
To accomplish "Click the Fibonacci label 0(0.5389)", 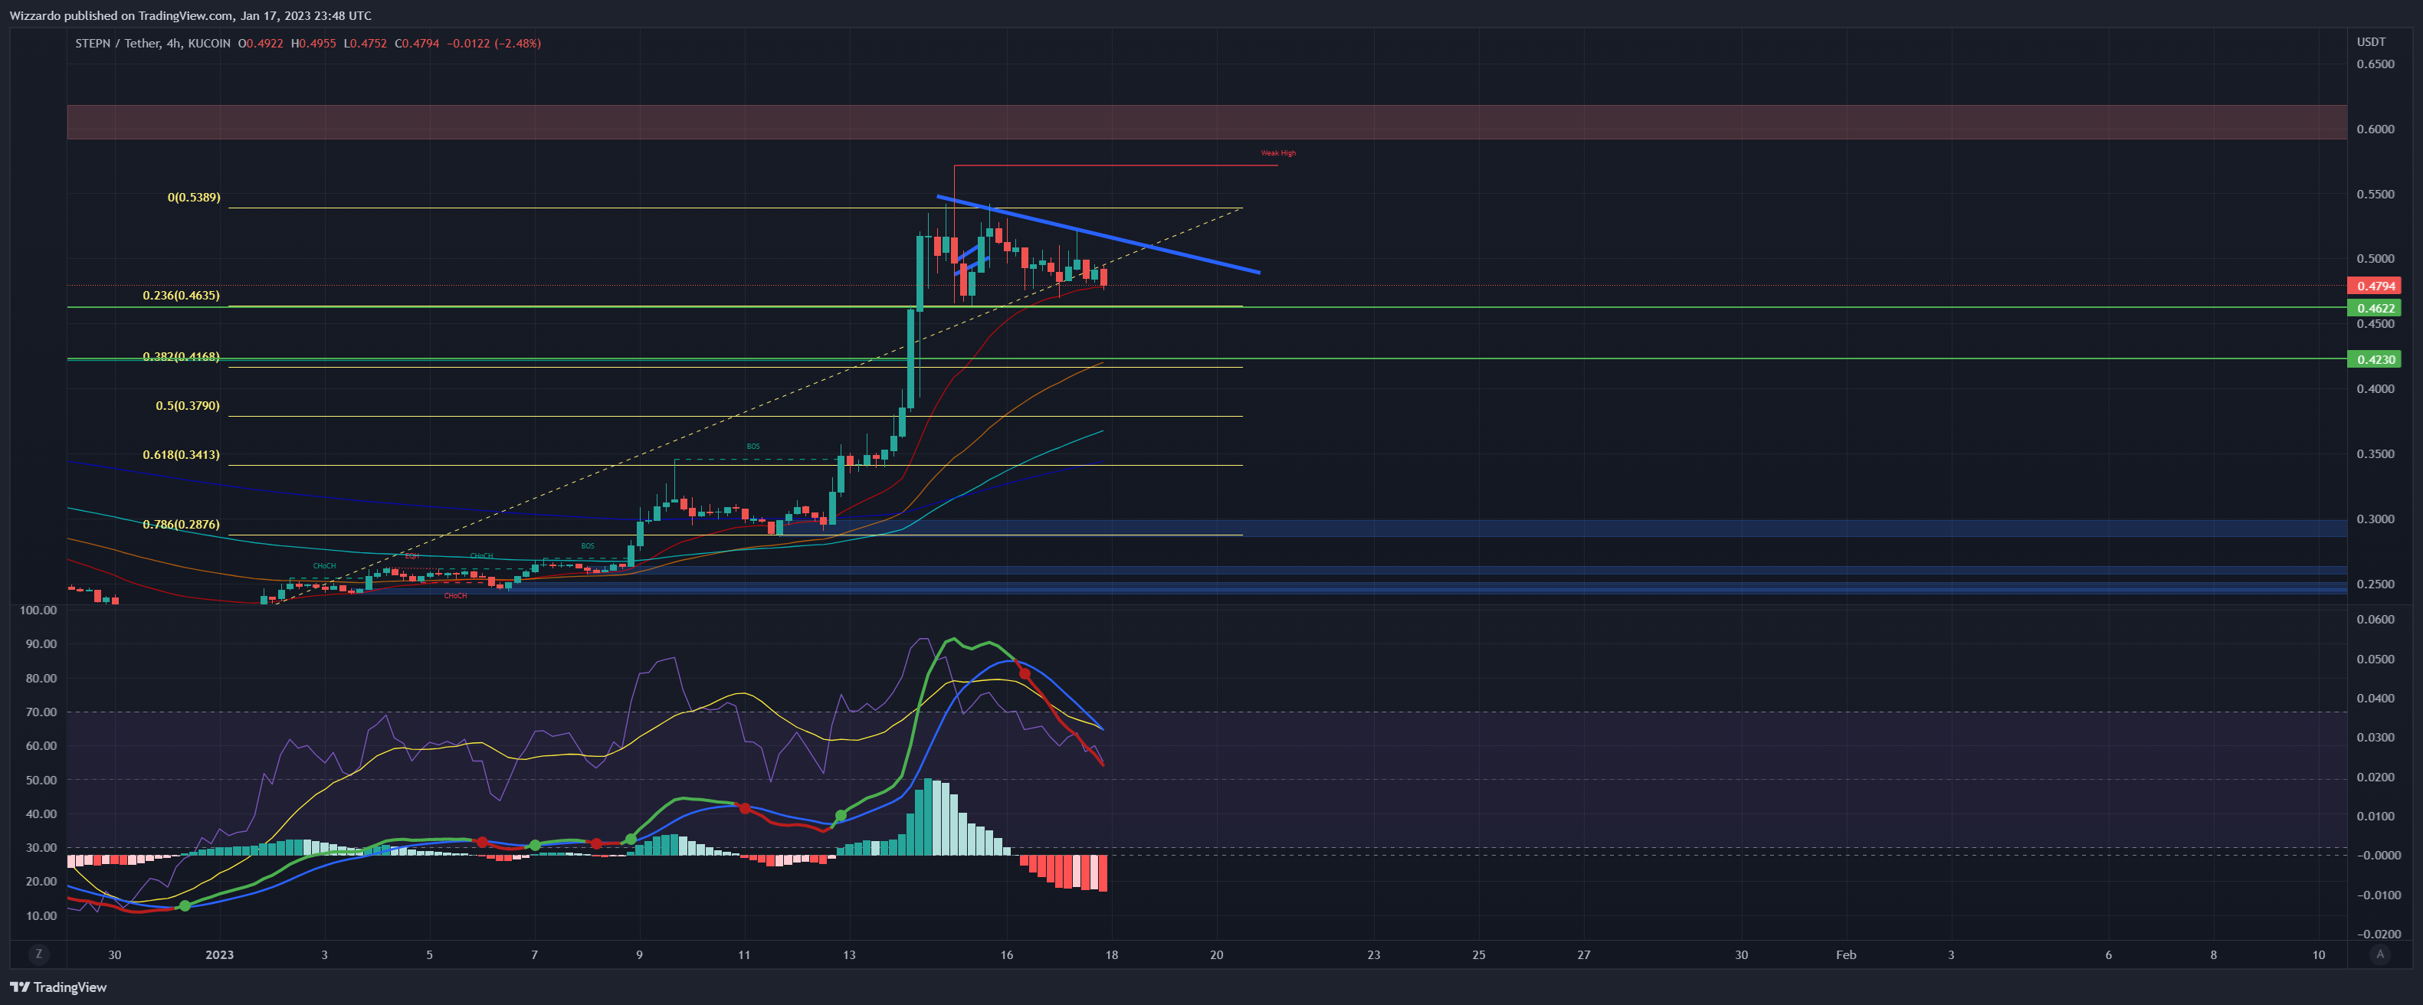I will (x=194, y=198).
